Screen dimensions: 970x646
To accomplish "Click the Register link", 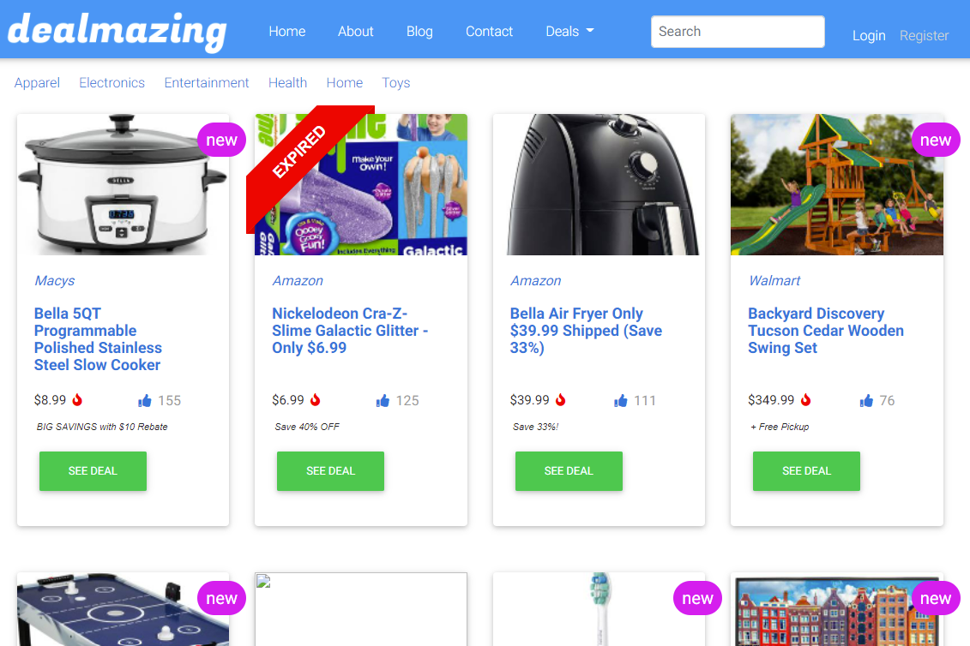I will pyautogui.click(x=924, y=36).
